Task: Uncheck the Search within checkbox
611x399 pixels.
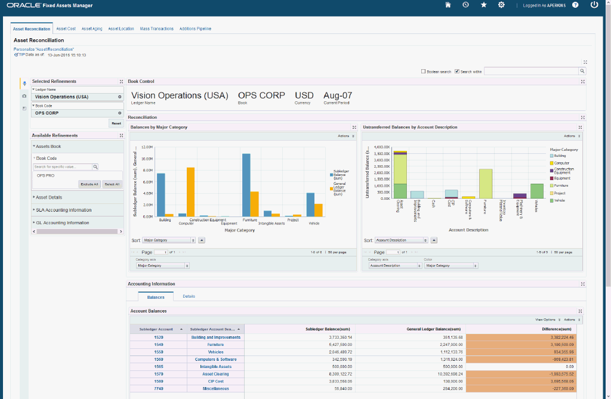Action: coord(456,72)
